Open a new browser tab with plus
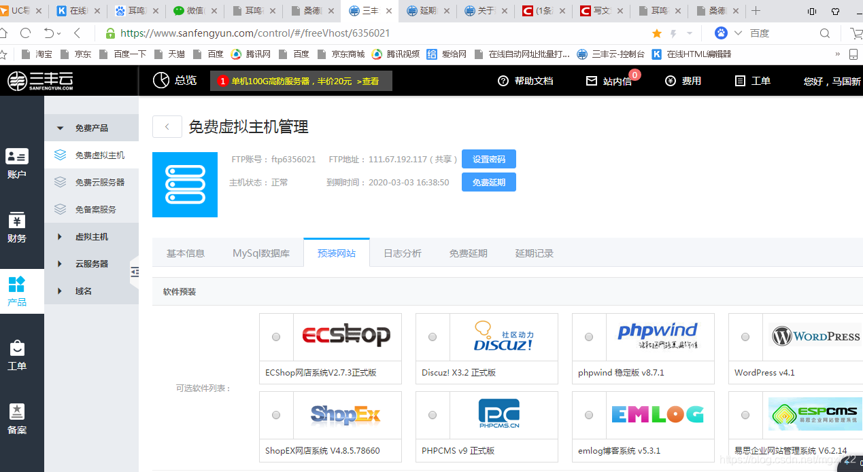Viewport: 863px width, 472px height. click(x=756, y=11)
